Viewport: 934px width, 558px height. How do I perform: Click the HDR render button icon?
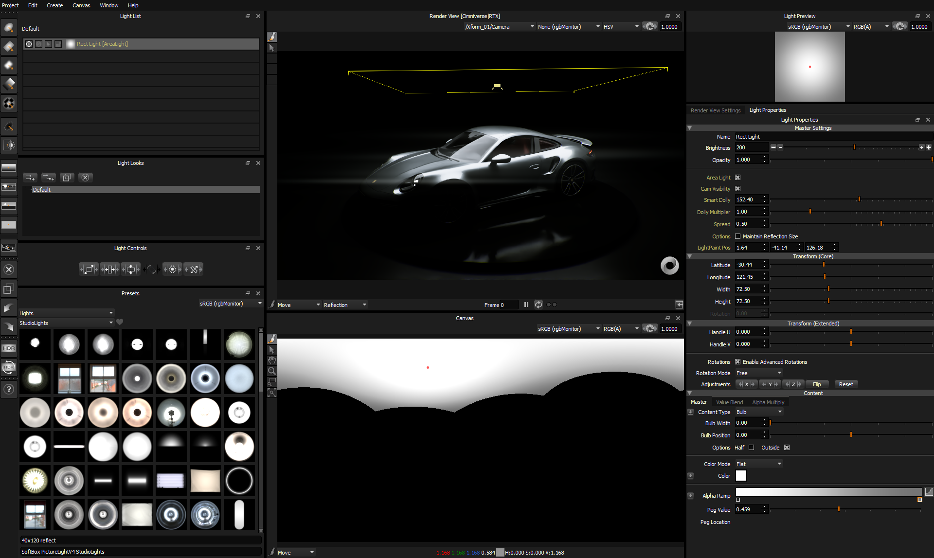(x=9, y=348)
